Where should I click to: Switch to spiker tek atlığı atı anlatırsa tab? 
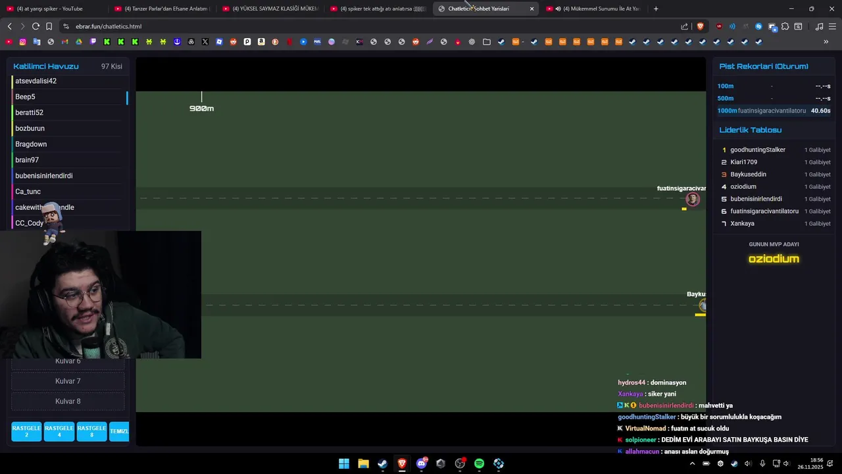pyautogui.click(x=378, y=9)
